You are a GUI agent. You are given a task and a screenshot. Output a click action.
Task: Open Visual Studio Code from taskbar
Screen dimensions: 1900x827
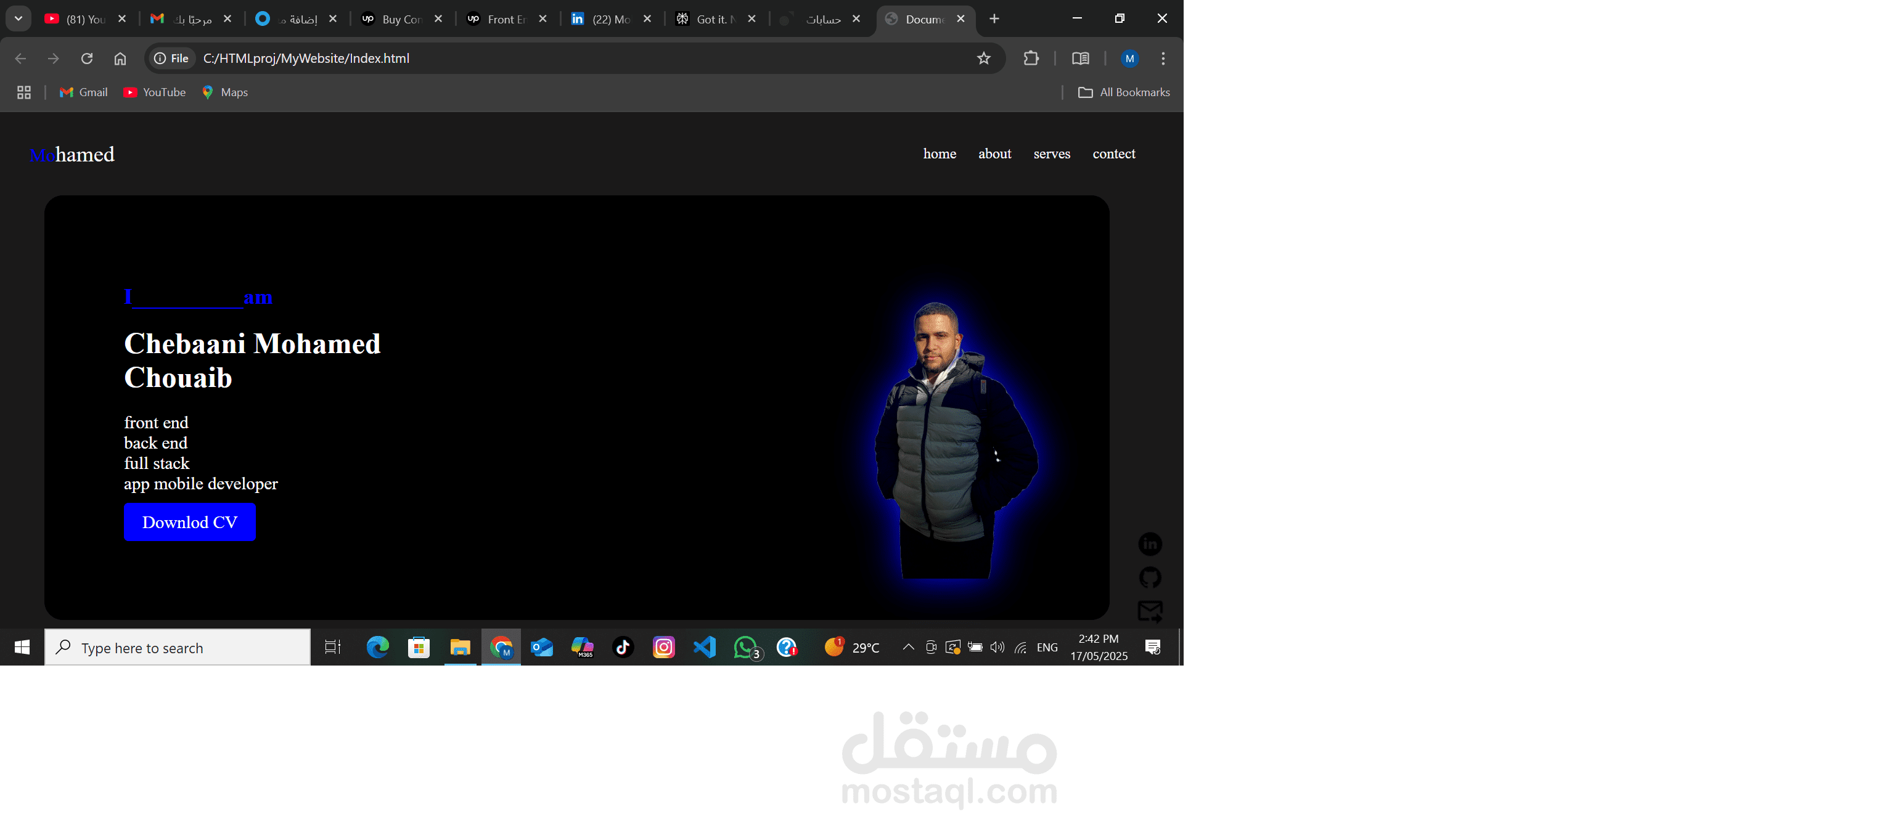coord(705,647)
